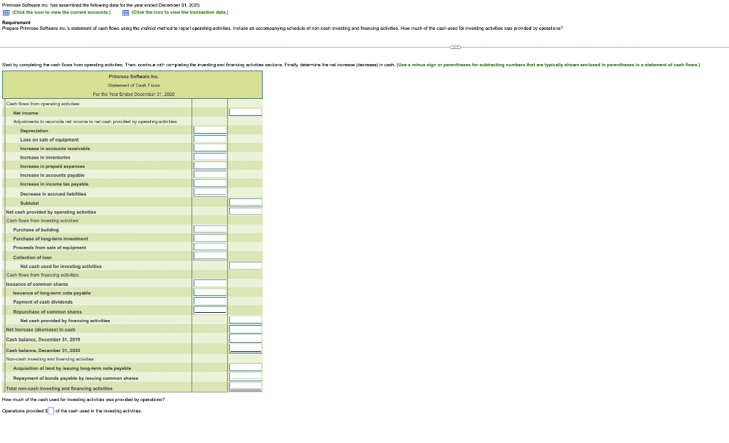Select Cash balance, December 31, 2020 field
The height and width of the screenshot is (443, 729).
tap(246, 348)
